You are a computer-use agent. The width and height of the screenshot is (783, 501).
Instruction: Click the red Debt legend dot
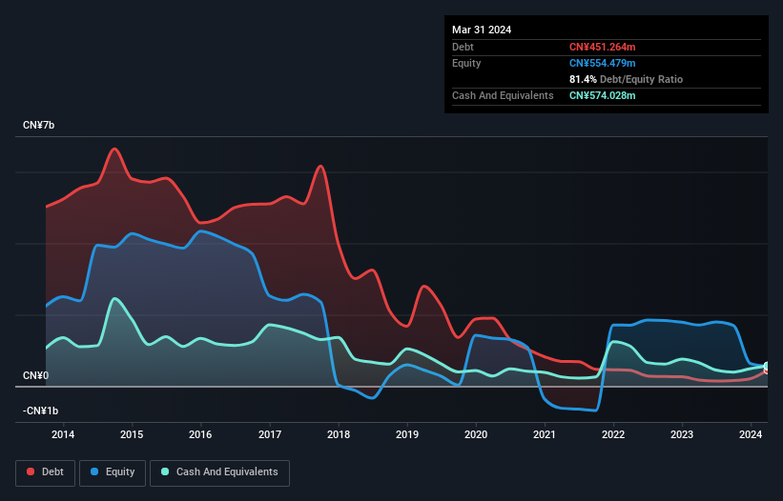click(x=31, y=471)
